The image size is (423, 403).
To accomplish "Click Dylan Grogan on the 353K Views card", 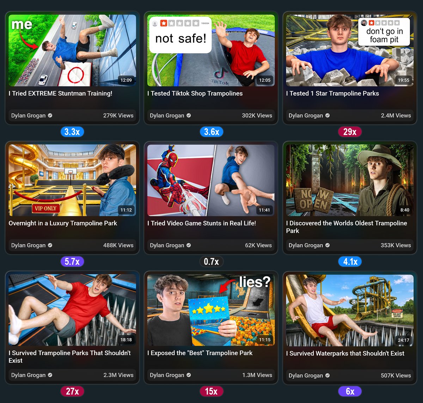I will 306,245.
